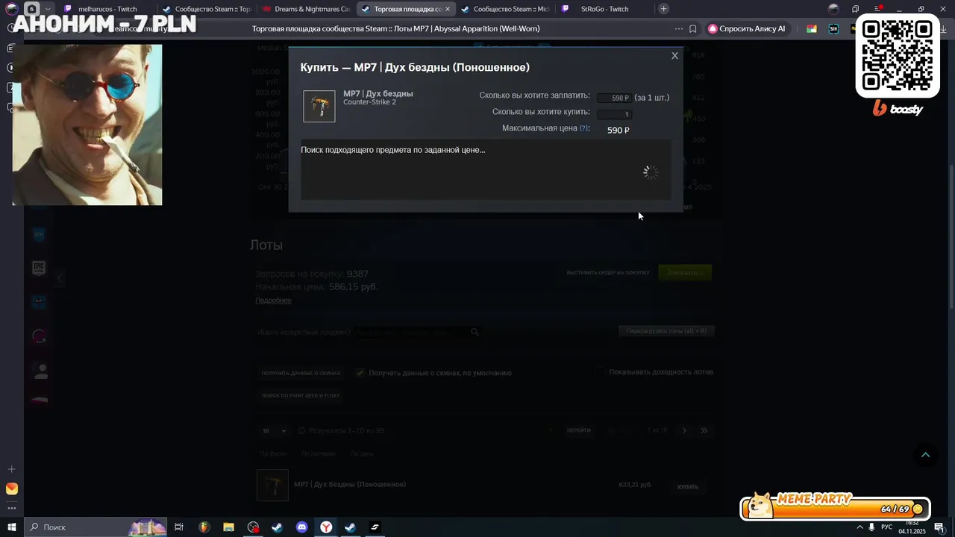Image resolution: width=955 pixels, height=537 pixels.
Task: Open Task View on the taskbar
Action: click(x=179, y=527)
